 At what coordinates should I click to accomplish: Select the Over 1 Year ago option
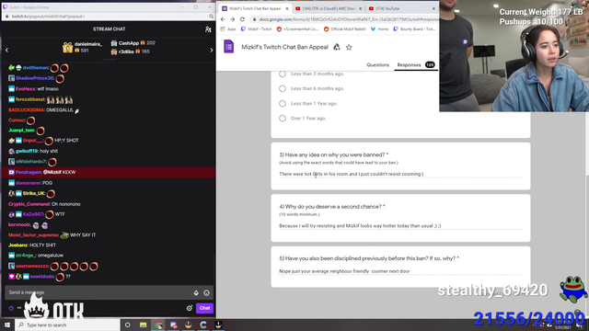coord(283,119)
